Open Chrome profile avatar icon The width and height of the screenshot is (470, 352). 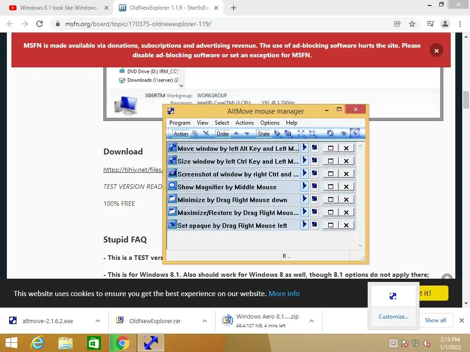pos(445,24)
